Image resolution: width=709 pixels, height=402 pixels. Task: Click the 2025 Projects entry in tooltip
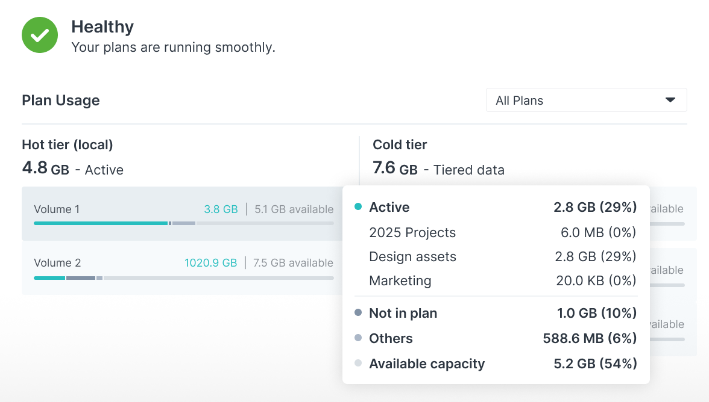(x=412, y=233)
